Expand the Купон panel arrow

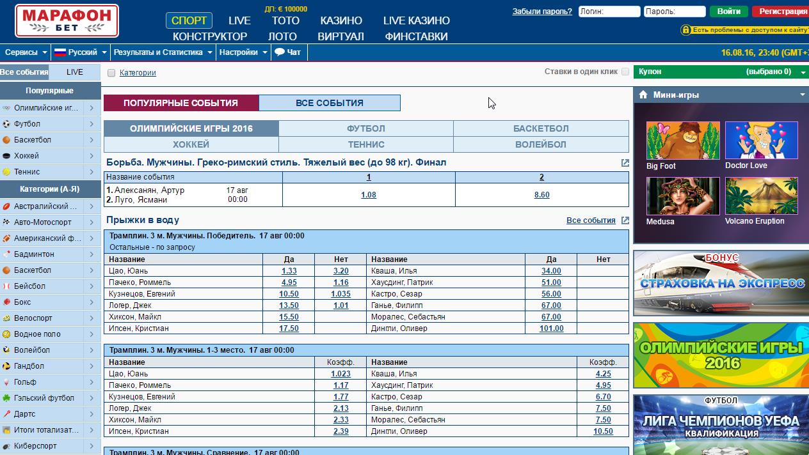pos(803,72)
